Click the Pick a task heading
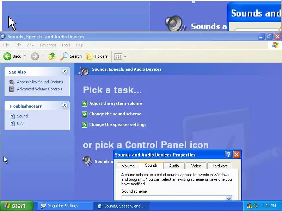This screenshot has height=211, width=282. [x=112, y=90]
